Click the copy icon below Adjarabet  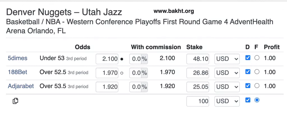click(16, 101)
